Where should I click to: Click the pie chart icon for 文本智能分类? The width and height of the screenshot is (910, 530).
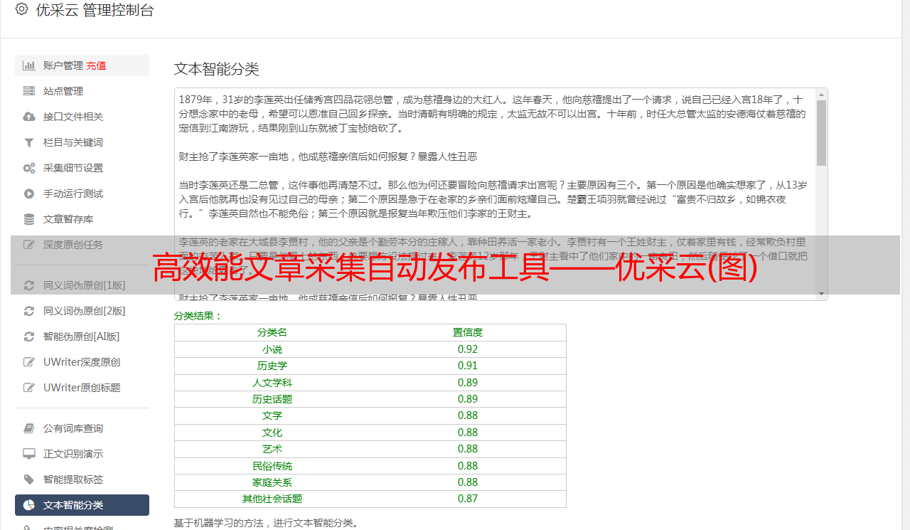pos(29,505)
